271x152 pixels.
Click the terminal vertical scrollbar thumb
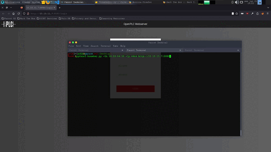pyautogui.click(x=241, y=133)
